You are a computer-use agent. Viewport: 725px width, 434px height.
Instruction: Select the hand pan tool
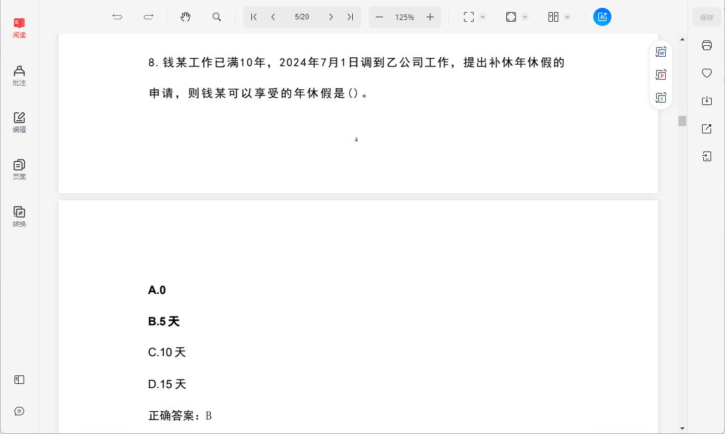click(185, 17)
